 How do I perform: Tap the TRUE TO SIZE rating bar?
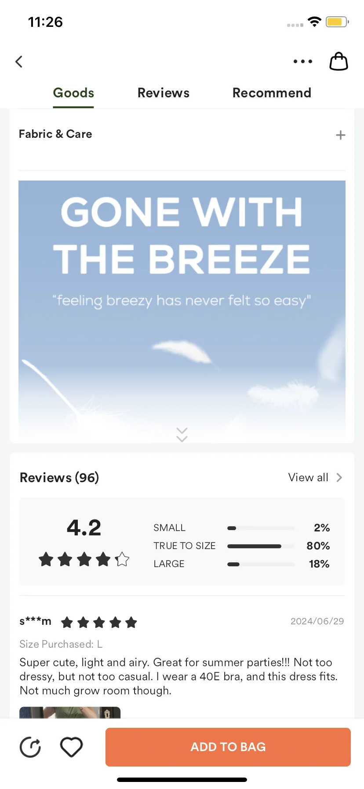pyautogui.click(x=261, y=546)
